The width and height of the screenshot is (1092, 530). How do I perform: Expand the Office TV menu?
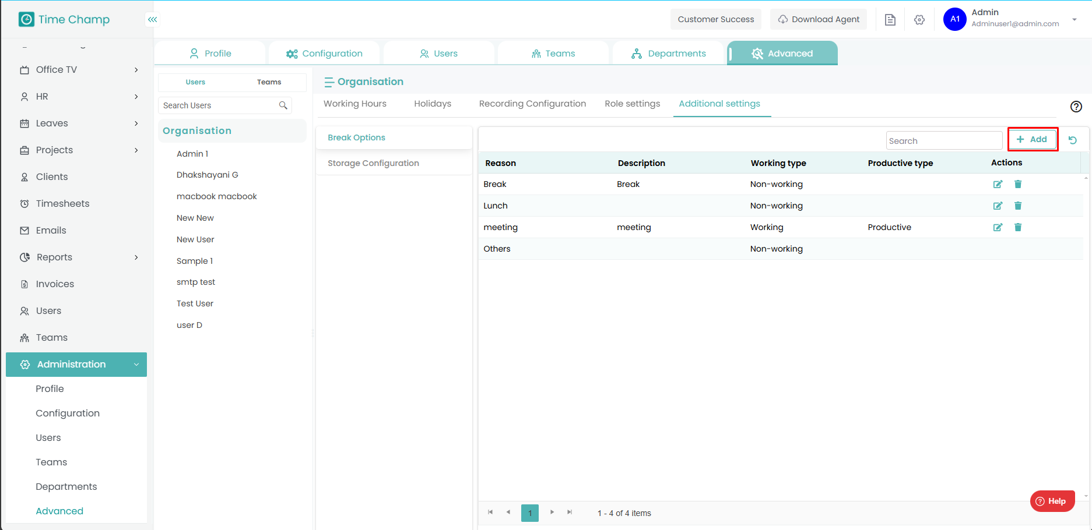coord(79,70)
